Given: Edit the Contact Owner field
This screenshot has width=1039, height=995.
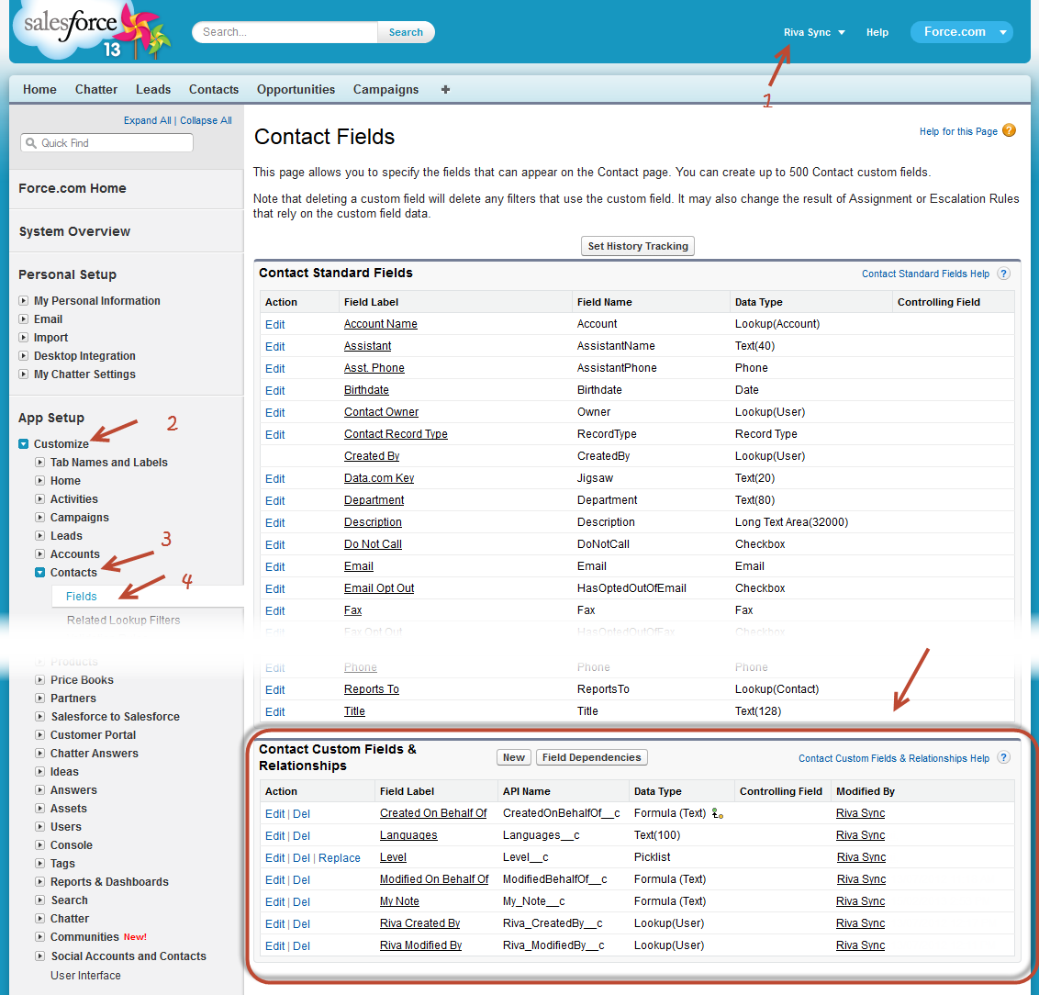Looking at the screenshot, I should 275,413.
